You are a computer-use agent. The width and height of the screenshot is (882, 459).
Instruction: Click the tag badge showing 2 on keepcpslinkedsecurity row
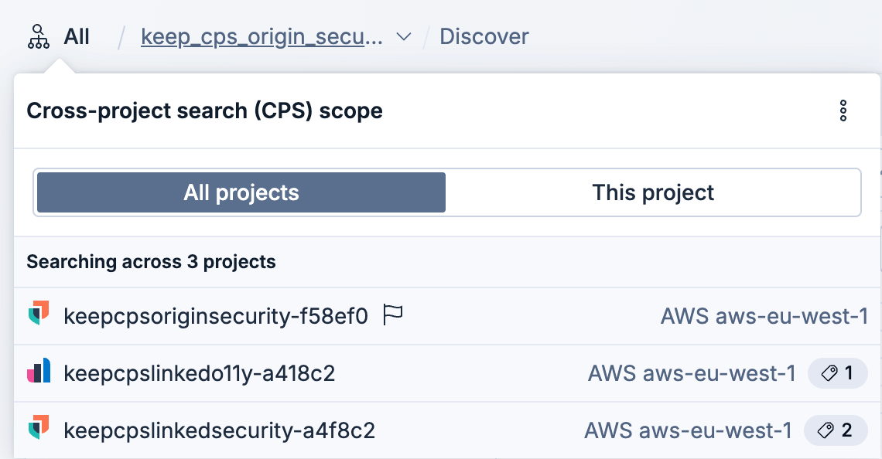(836, 430)
